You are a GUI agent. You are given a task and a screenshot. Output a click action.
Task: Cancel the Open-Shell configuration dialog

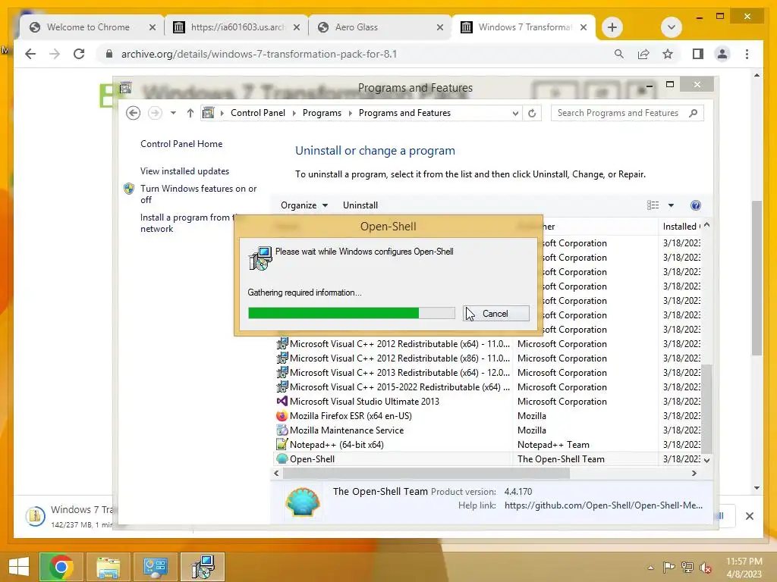pyautogui.click(x=495, y=313)
